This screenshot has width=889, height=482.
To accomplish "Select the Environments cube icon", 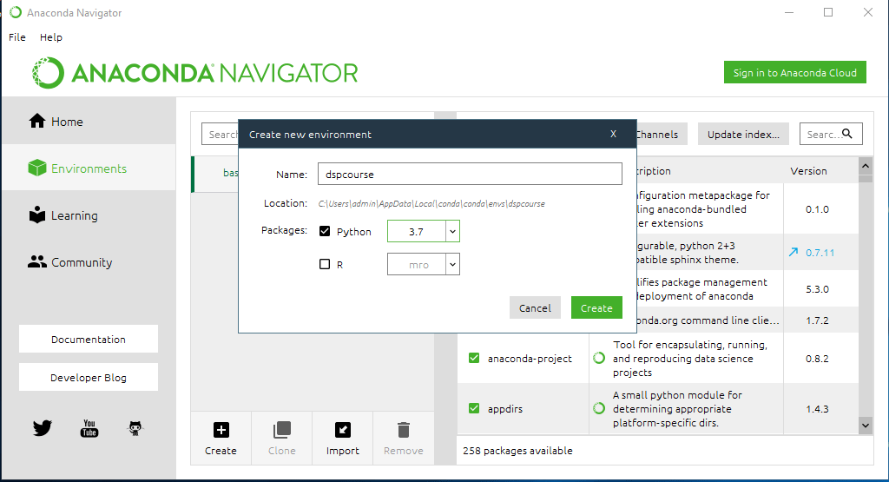I will 36,168.
